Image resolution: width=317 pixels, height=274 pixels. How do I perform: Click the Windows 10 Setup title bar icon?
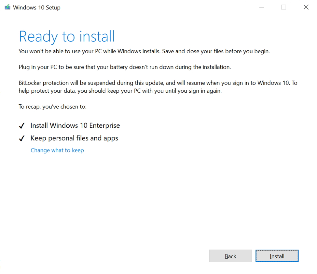tap(7, 7)
